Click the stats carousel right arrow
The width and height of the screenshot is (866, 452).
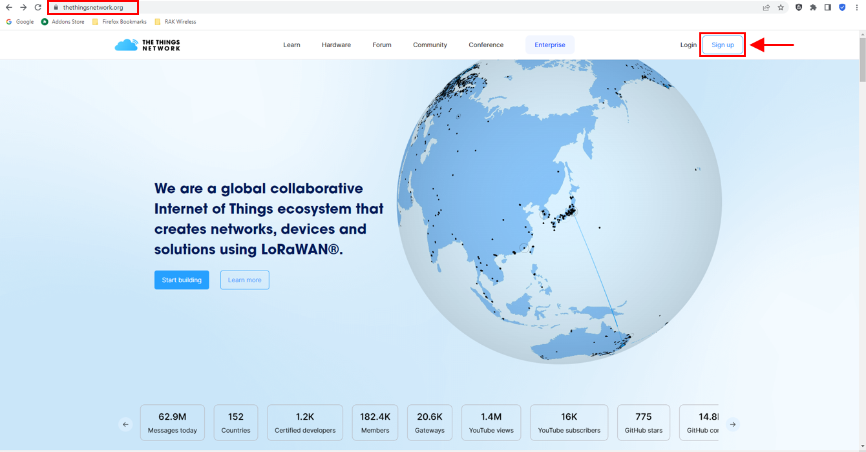pyautogui.click(x=732, y=424)
